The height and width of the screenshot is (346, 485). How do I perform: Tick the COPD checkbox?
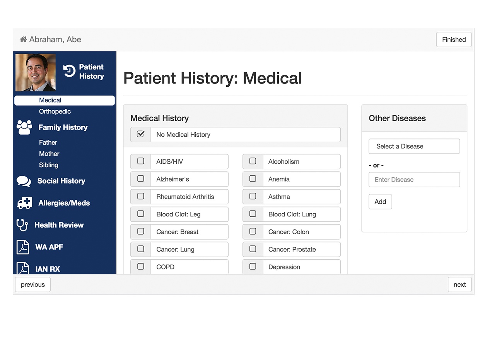pyautogui.click(x=141, y=266)
